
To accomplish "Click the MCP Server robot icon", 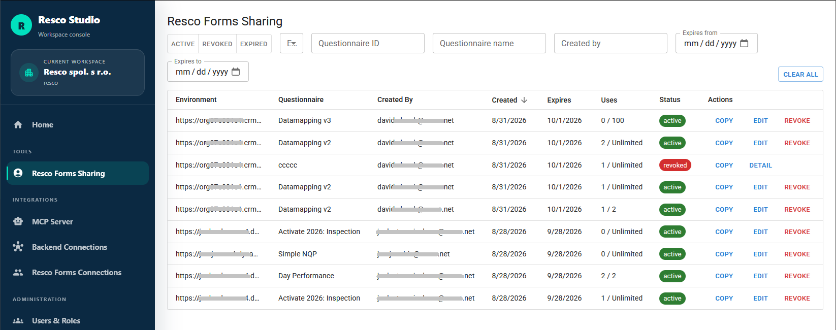I will tap(18, 221).
